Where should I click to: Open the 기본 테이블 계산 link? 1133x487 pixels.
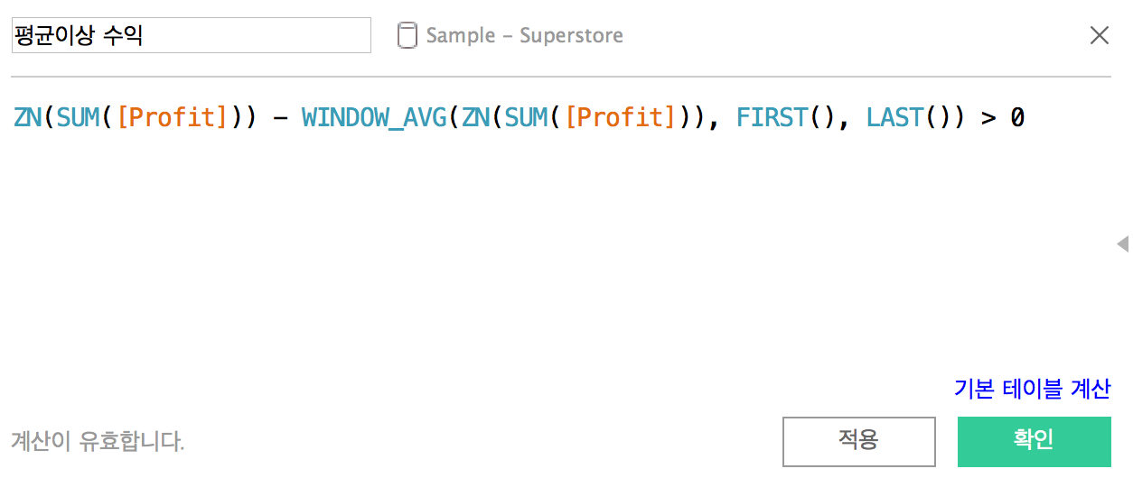[x=1032, y=389]
